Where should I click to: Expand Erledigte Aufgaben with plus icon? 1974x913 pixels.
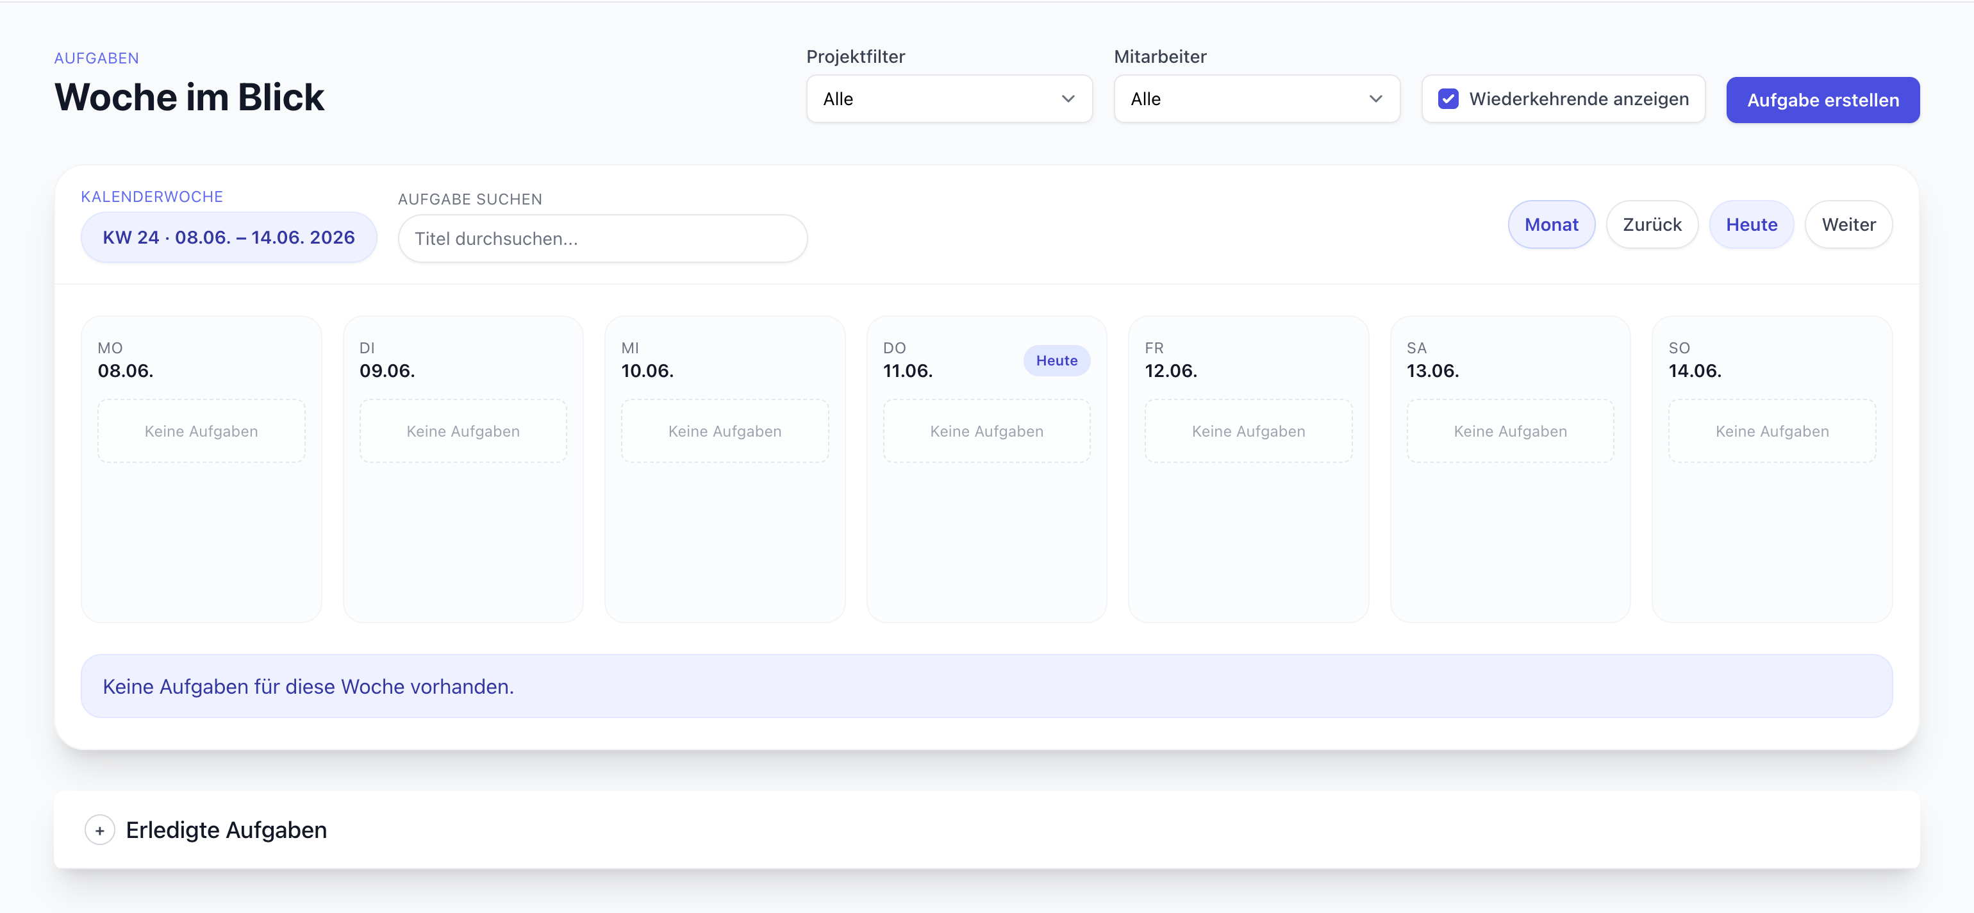pyautogui.click(x=99, y=830)
